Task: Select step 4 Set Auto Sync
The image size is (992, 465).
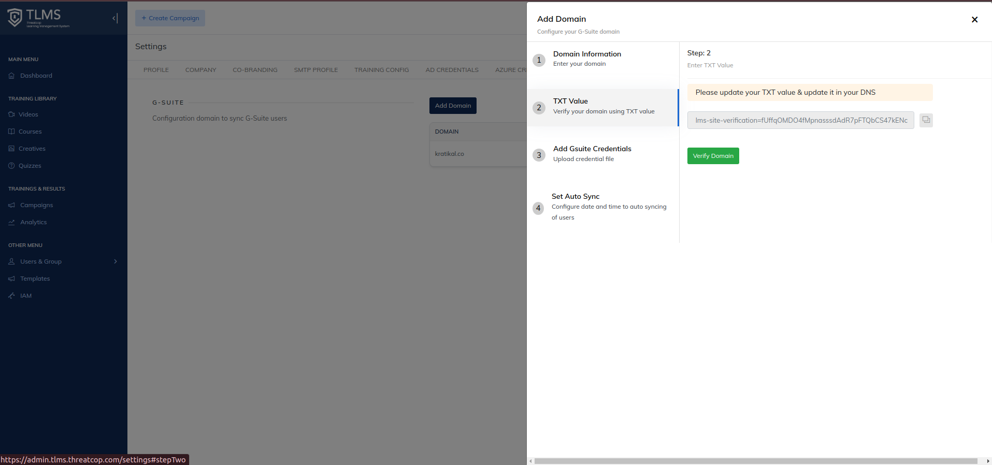Action: click(x=603, y=207)
